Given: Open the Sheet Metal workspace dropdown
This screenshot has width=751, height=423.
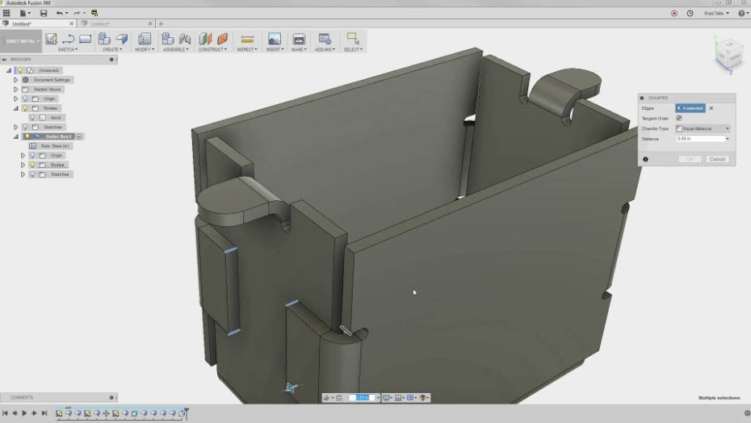Looking at the screenshot, I should [20, 40].
